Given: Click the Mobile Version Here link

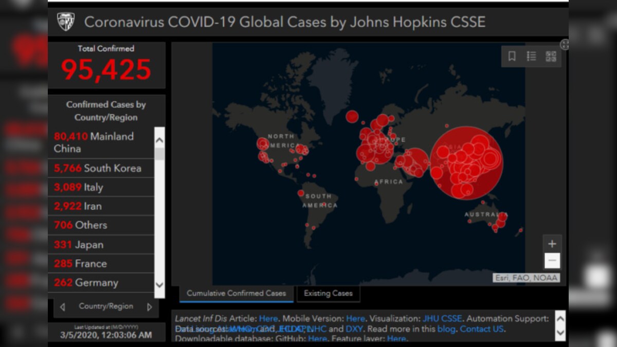Looking at the screenshot, I should coord(355,318).
